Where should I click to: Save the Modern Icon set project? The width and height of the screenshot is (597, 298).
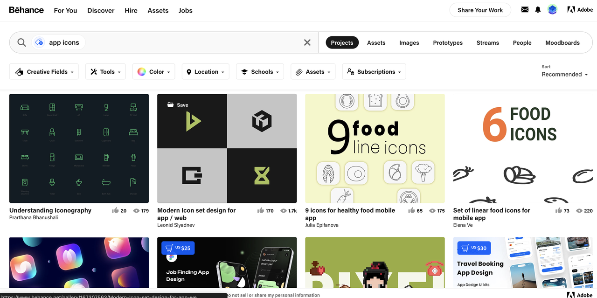(x=178, y=105)
